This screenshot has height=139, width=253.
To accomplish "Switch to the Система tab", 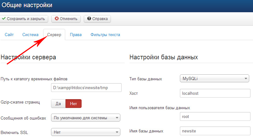I will 30,35.
